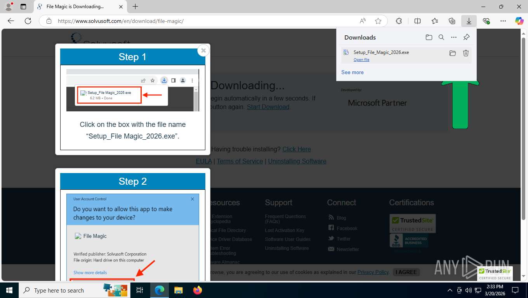
Task: Accept cookies with I AGREE button
Action: (406, 272)
